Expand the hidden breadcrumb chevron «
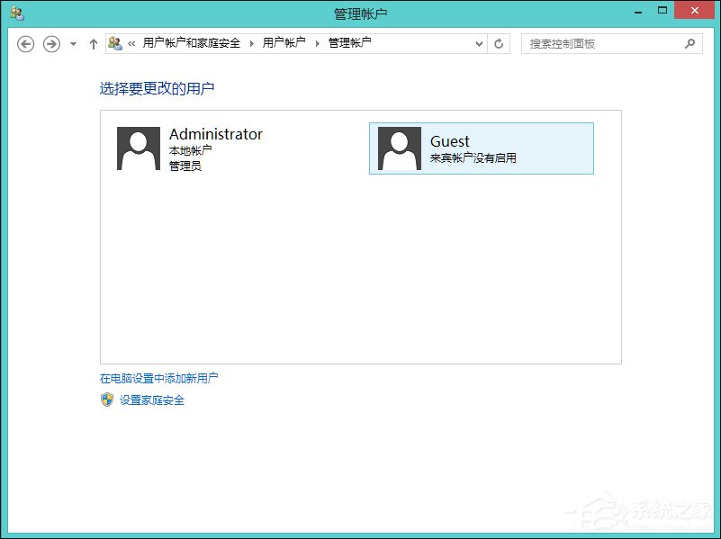The width and height of the screenshot is (721, 539). (x=131, y=42)
